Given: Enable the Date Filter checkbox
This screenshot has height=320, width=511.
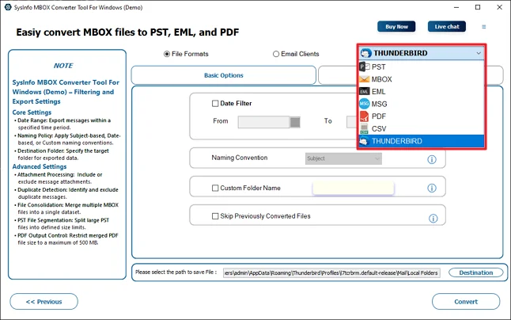Looking at the screenshot, I should [215, 103].
